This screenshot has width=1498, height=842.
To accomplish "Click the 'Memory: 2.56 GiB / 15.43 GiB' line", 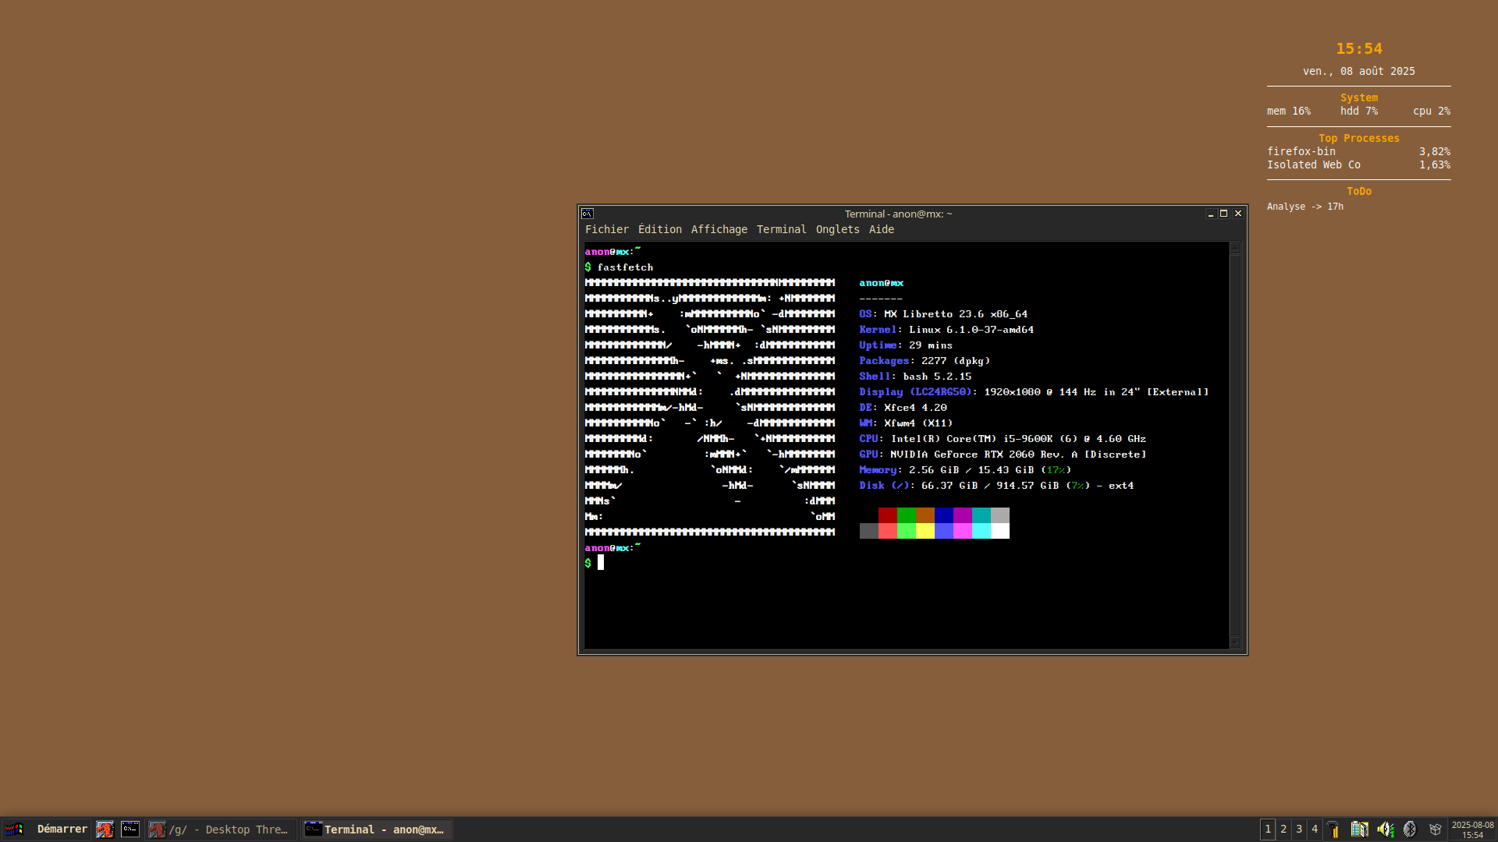I will click(966, 470).
